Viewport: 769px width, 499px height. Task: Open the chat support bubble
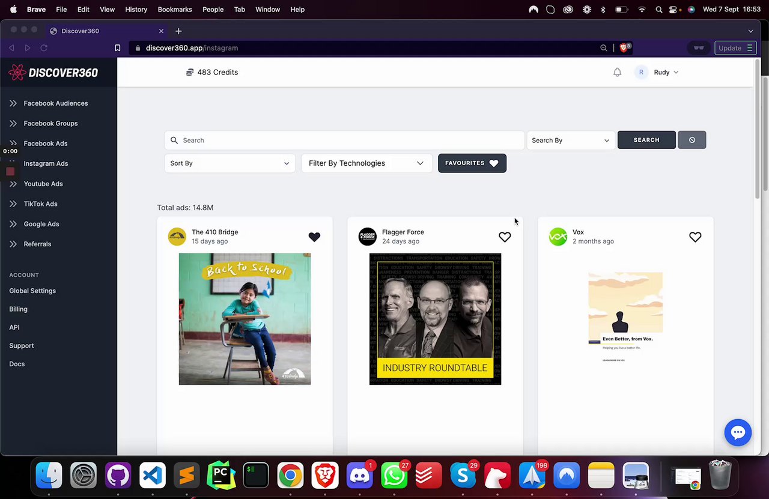pos(738,432)
